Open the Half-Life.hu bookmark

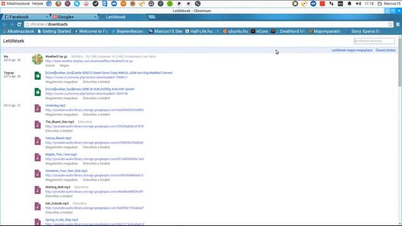(202, 31)
